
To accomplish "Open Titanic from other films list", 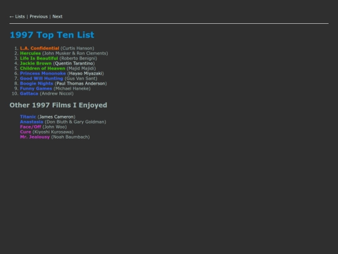I will tap(28, 117).
